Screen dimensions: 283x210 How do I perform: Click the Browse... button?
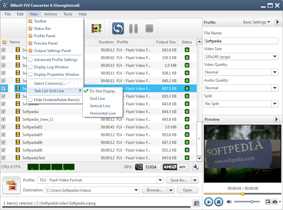(x=155, y=190)
